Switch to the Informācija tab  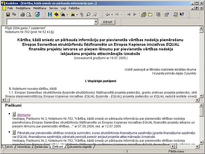(x=24, y=147)
